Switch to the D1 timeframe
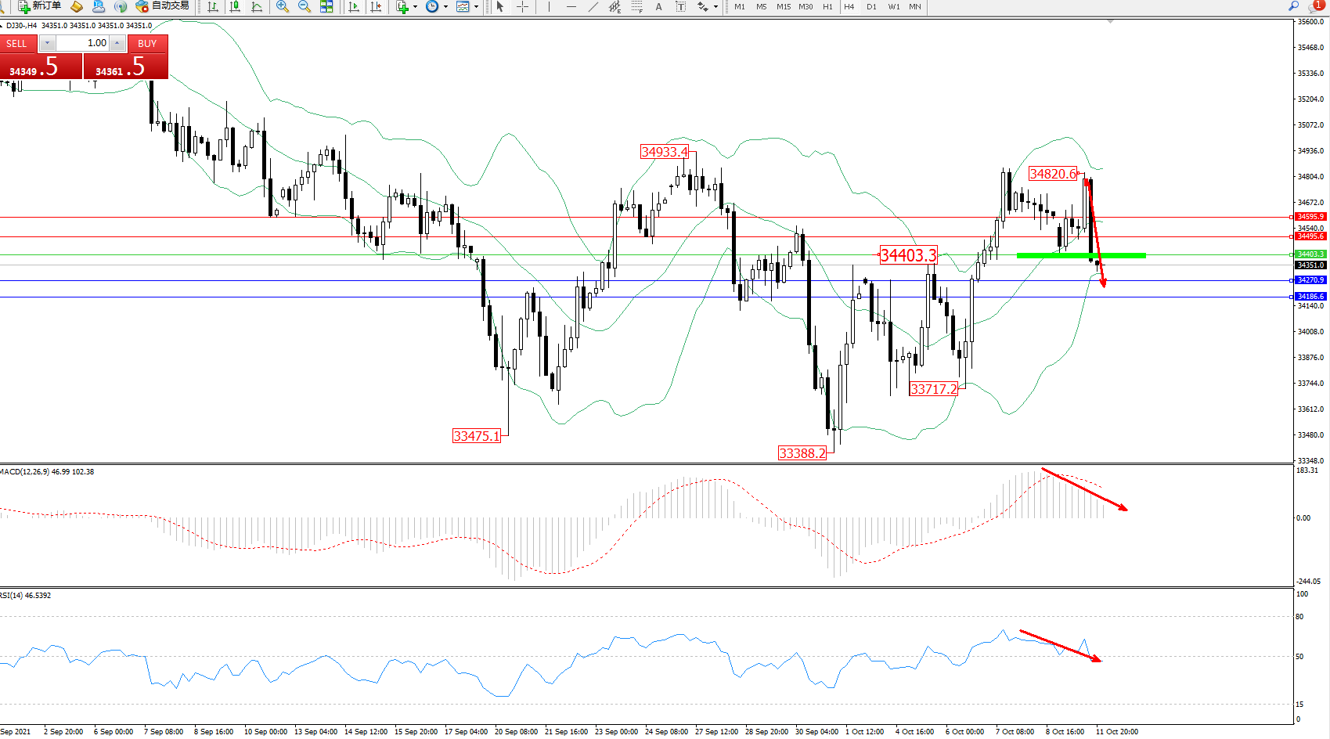Viewport: 1330px width, 739px height. (871, 6)
